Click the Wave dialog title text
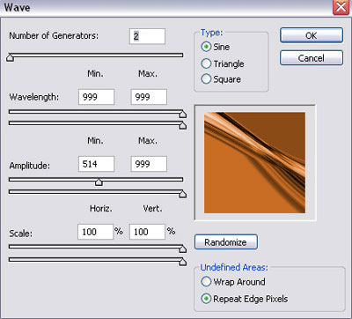Screen dimensions: 352x319 coord(17,7)
